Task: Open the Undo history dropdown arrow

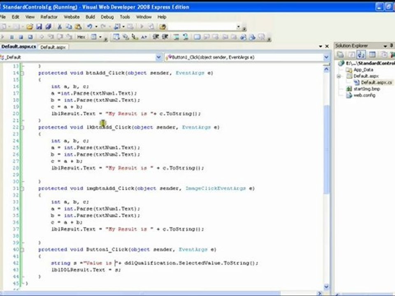Action: 96,27
